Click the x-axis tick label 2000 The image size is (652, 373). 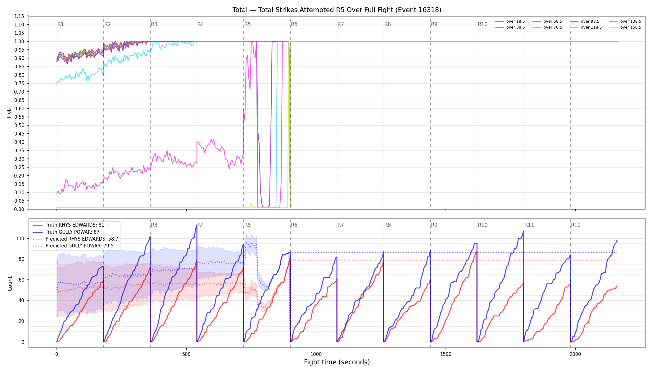(576, 354)
